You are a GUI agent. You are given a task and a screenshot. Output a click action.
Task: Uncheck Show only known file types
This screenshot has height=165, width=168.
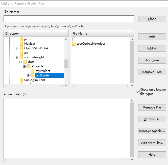point(138,92)
